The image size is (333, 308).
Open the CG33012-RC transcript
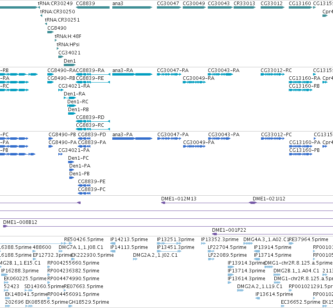272,74
